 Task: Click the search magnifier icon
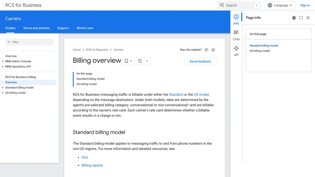tap(222, 5)
